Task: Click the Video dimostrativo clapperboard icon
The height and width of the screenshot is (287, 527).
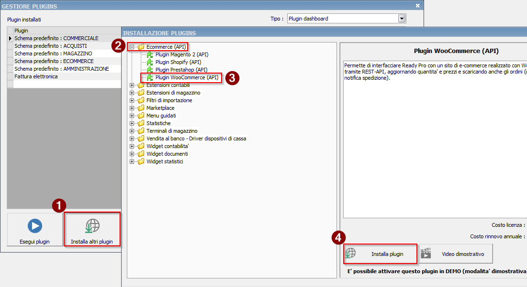Action: (425, 254)
